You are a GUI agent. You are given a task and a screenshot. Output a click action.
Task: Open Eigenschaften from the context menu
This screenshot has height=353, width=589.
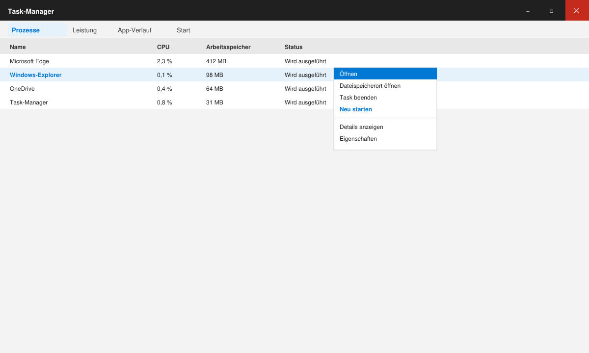pos(385,139)
